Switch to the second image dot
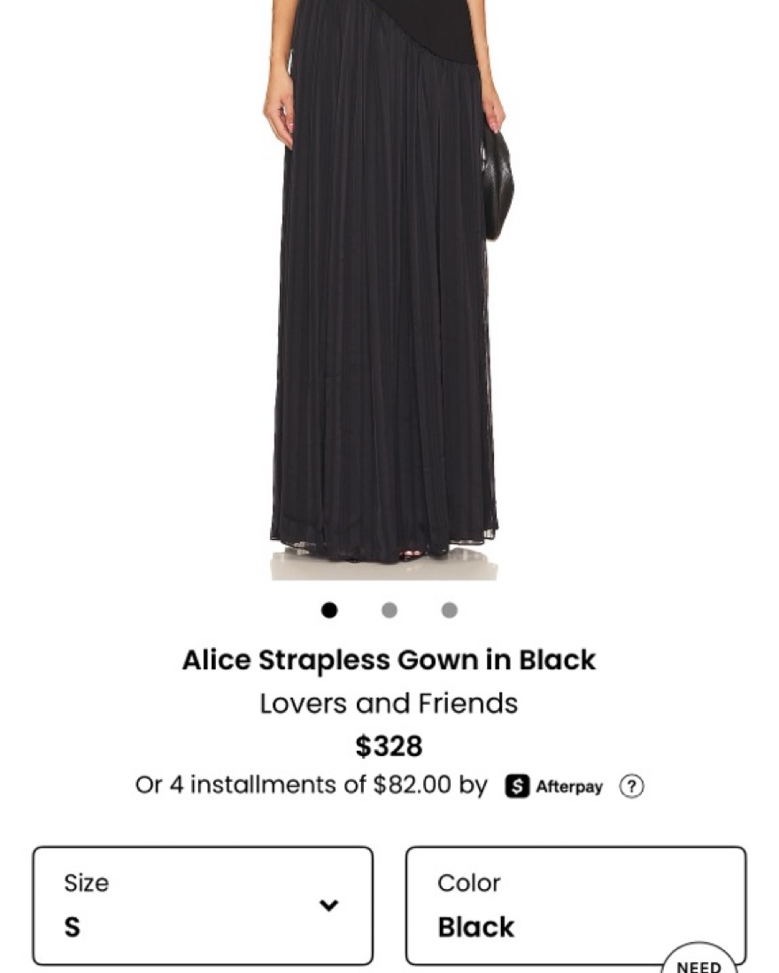The height and width of the screenshot is (973, 779). point(389,611)
